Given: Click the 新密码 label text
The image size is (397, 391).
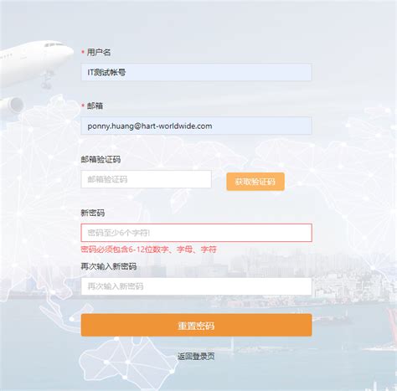Looking at the screenshot, I should [93, 213].
